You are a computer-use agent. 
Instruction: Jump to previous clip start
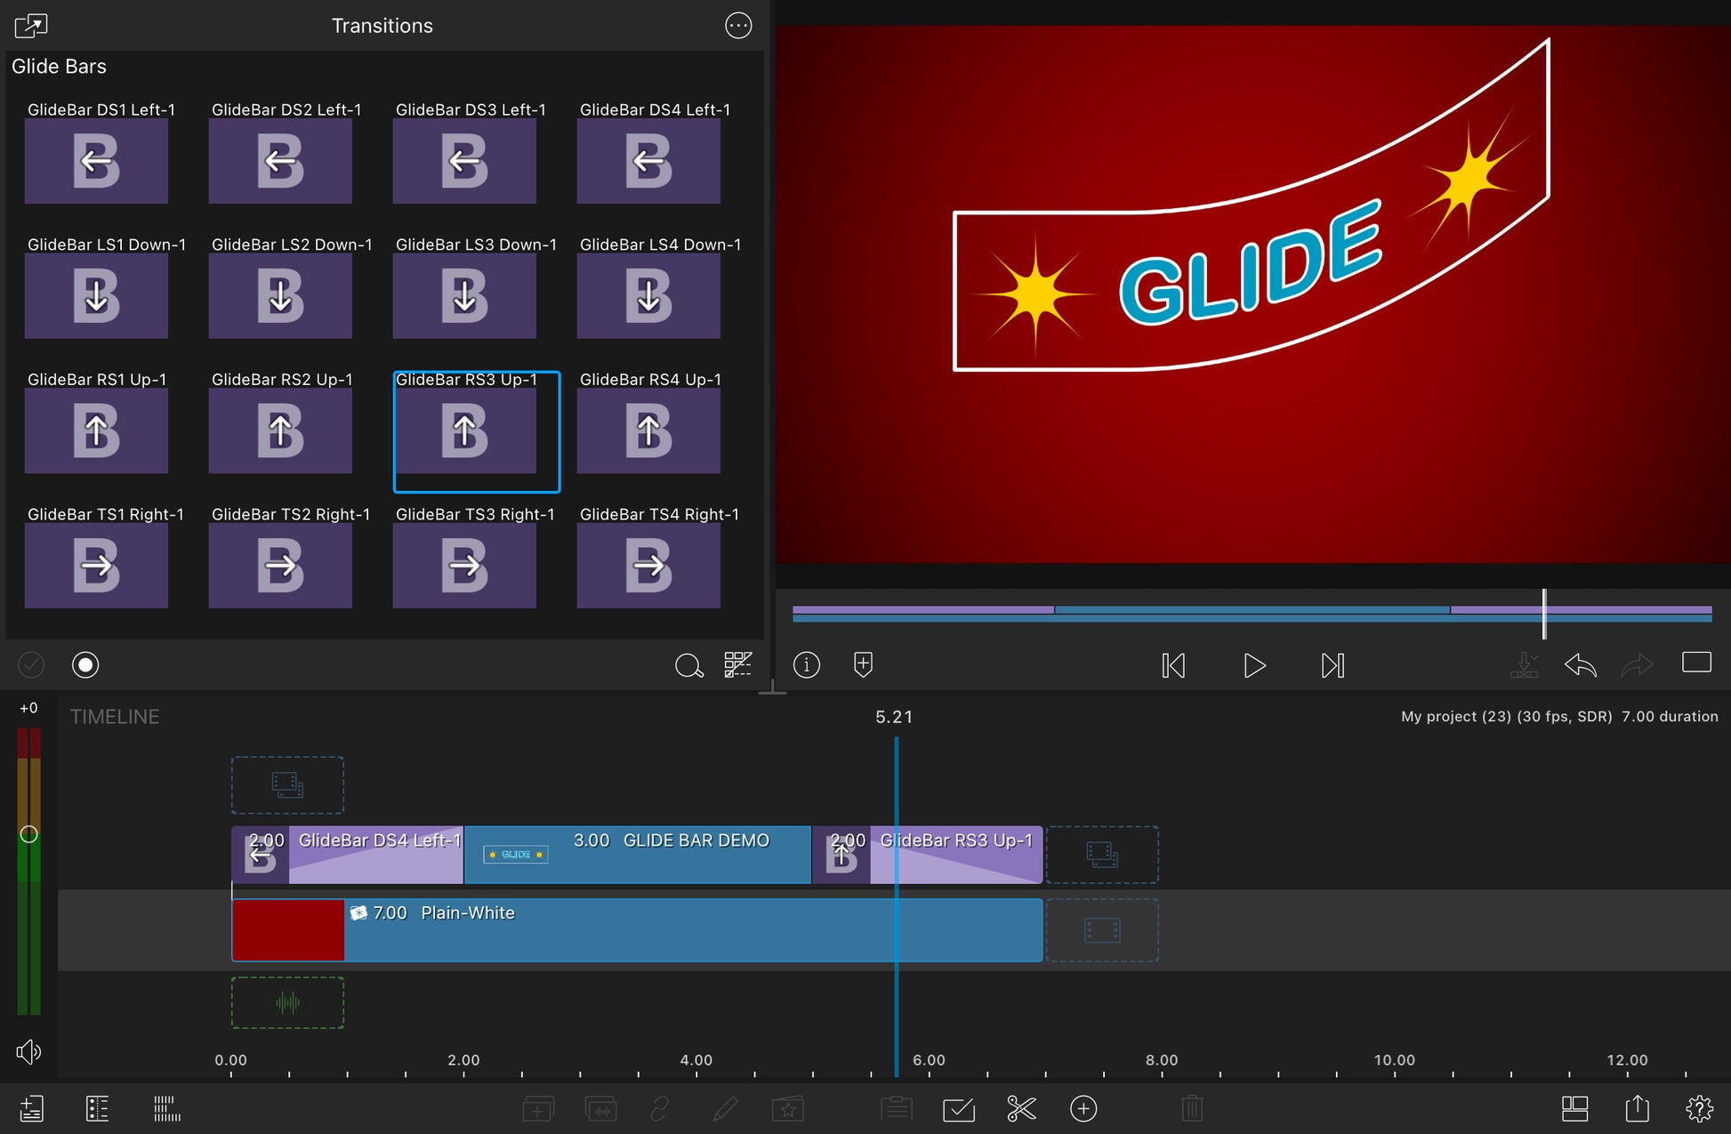(x=1173, y=665)
